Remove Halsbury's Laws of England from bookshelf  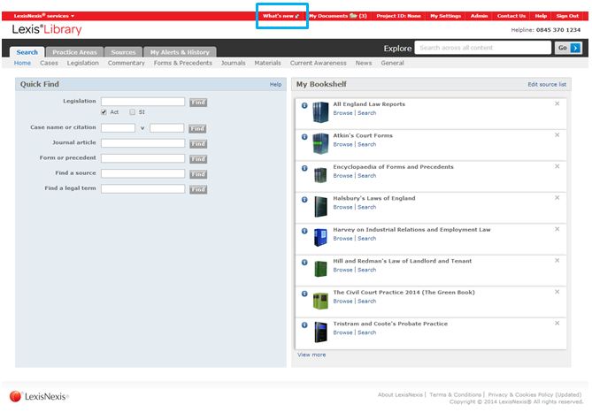pyautogui.click(x=557, y=198)
